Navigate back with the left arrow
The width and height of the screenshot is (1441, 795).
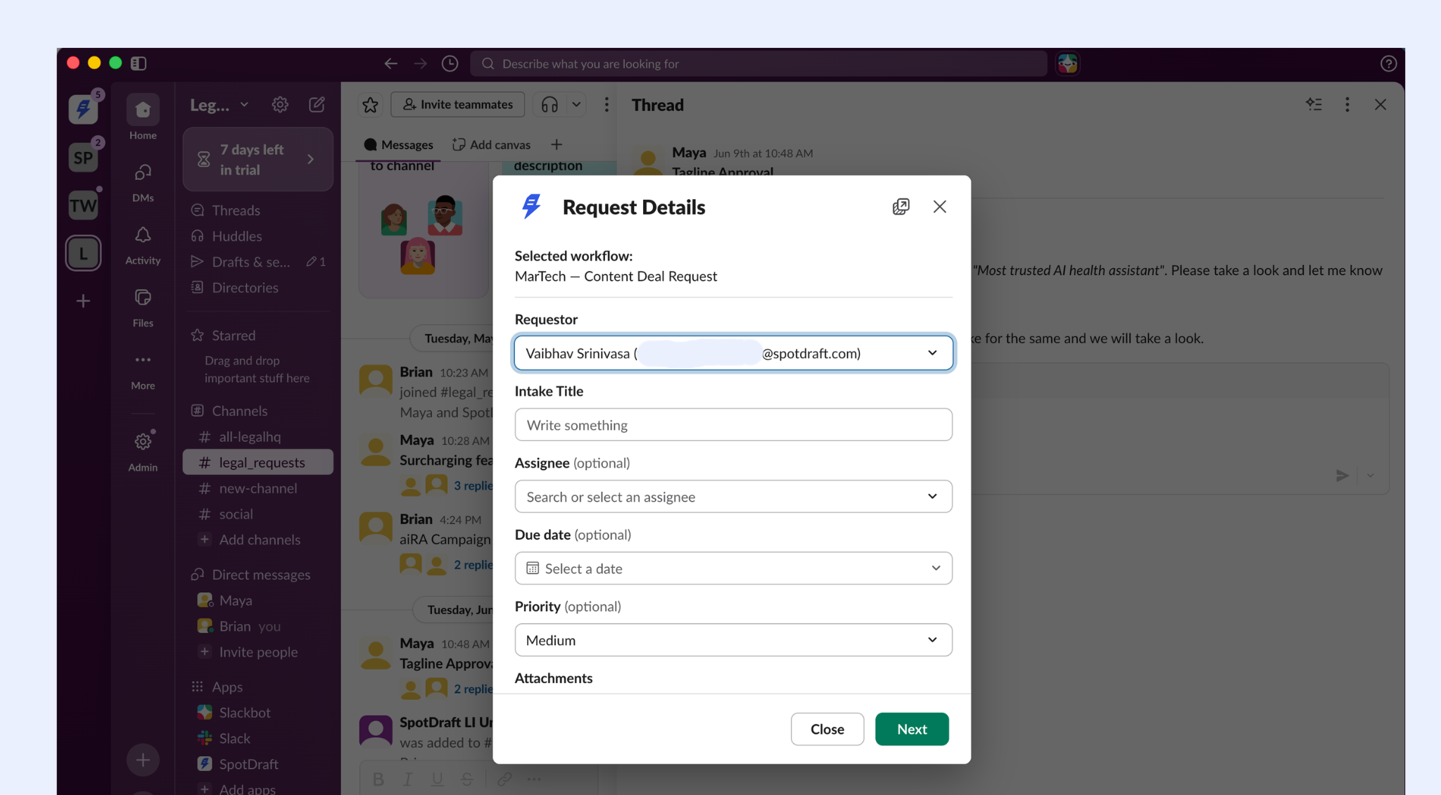[x=391, y=63]
